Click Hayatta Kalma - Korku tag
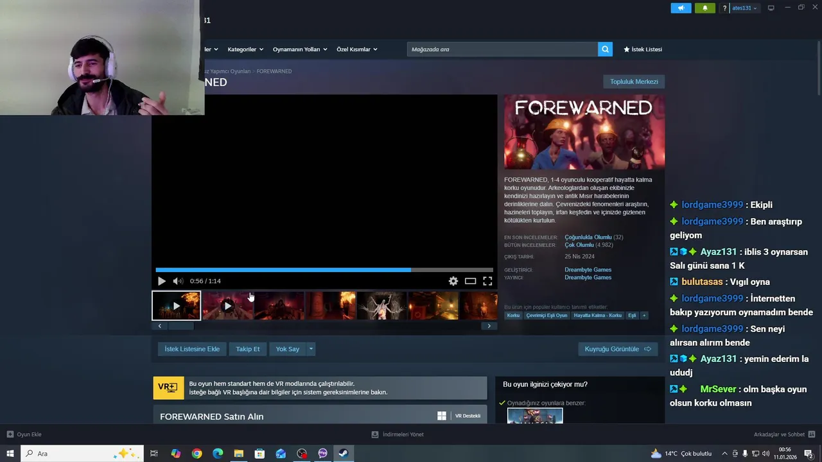This screenshot has height=462, width=822. (598, 316)
